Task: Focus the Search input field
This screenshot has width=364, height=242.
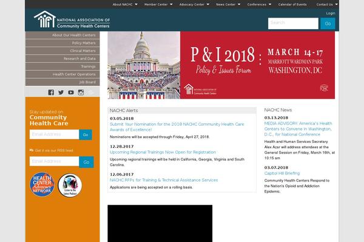Action: pos(293,24)
